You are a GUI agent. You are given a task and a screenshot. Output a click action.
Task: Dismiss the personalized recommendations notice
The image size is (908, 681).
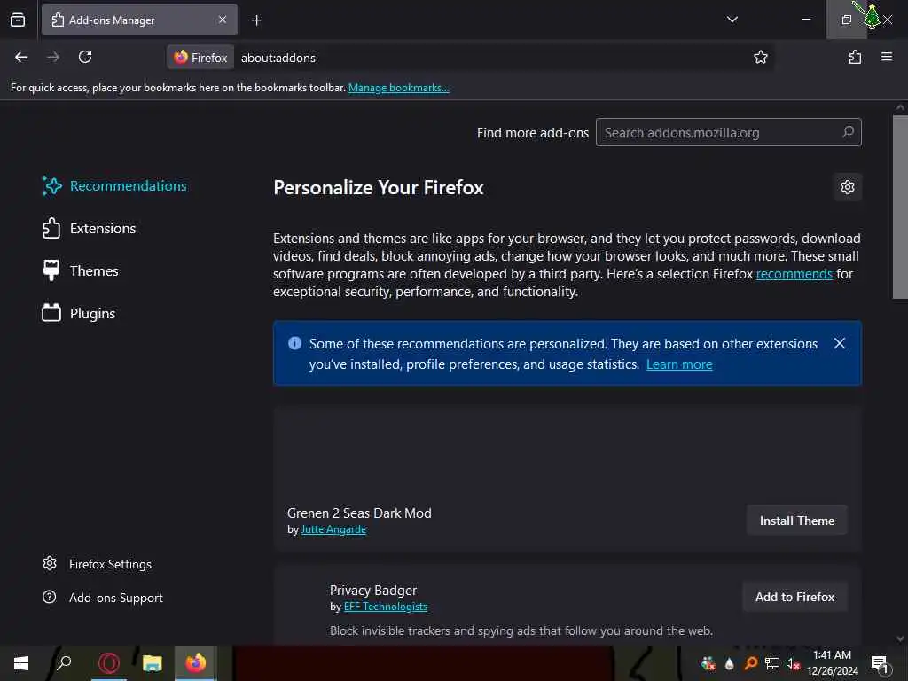[839, 343]
